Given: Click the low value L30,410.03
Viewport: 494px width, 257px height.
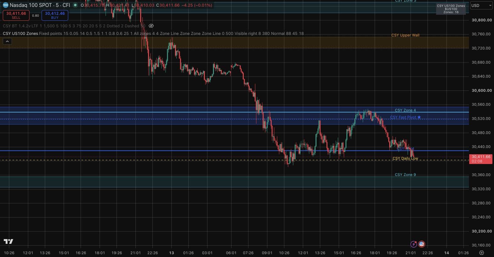Looking at the screenshot, I should (x=143, y=5).
